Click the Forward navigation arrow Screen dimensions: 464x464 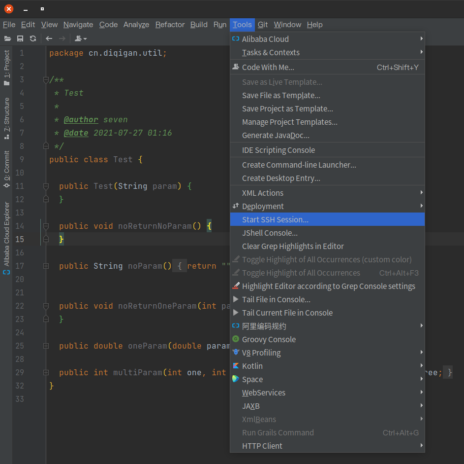coord(62,38)
